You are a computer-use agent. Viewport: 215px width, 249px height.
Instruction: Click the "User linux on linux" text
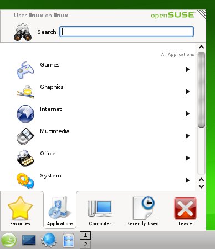pyautogui.click(x=41, y=15)
